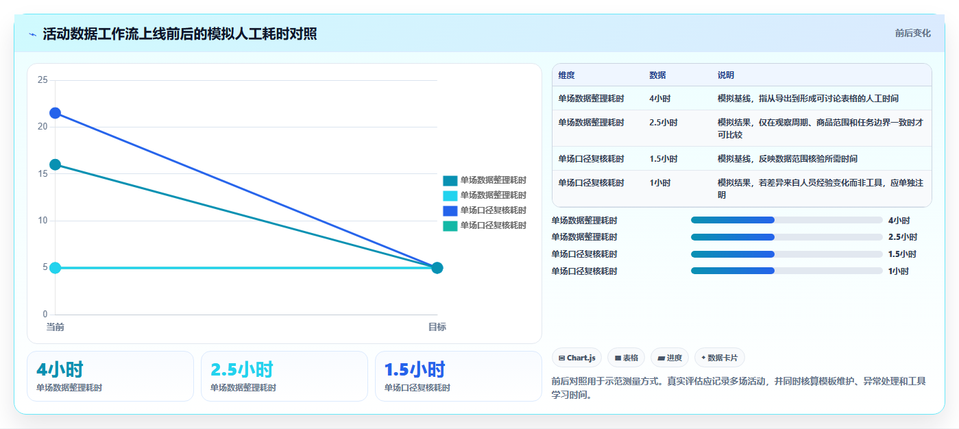959x429 pixels.
Task: Select the 数据卡片 chip
Action: pos(719,358)
